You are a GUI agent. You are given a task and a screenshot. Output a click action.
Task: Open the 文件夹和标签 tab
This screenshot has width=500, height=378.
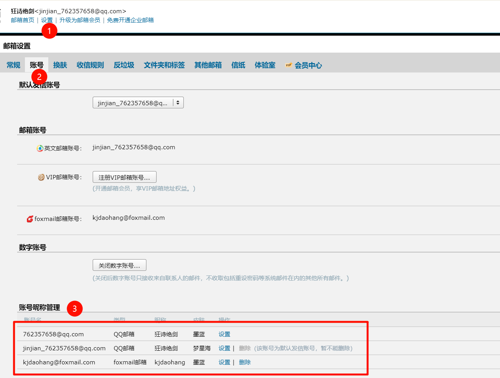[x=164, y=65]
